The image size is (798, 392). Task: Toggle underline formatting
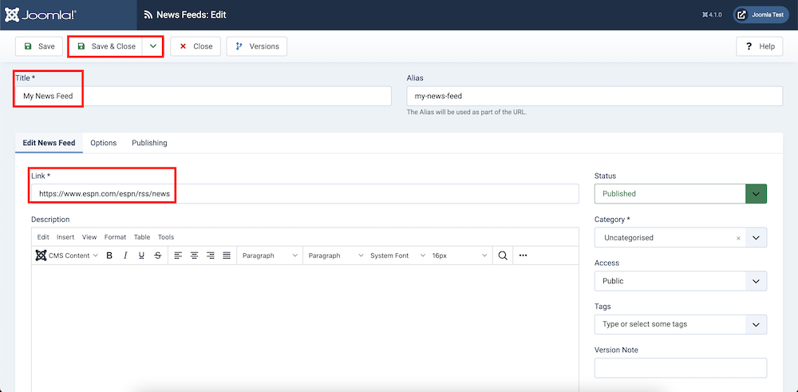pyautogui.click(x=141, y=255)
